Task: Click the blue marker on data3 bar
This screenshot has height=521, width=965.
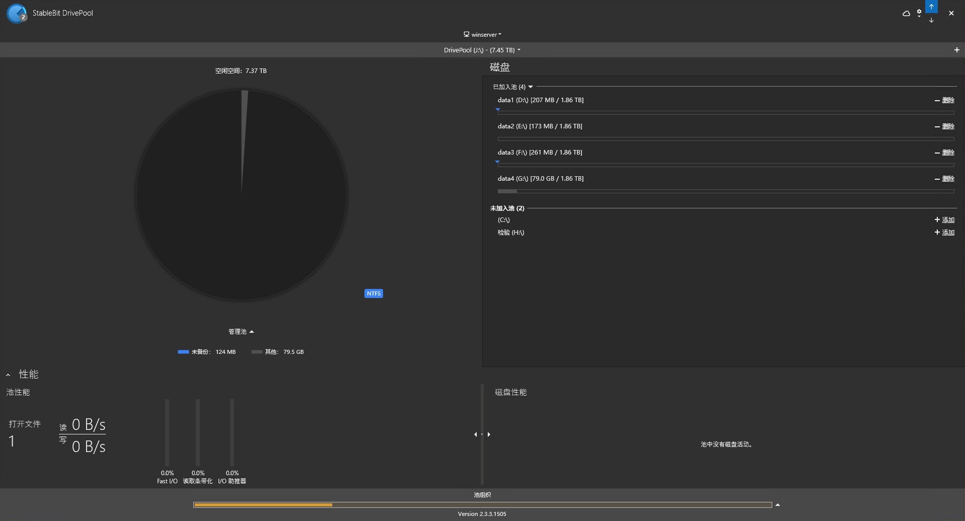Action: click(x=497, y=162)
